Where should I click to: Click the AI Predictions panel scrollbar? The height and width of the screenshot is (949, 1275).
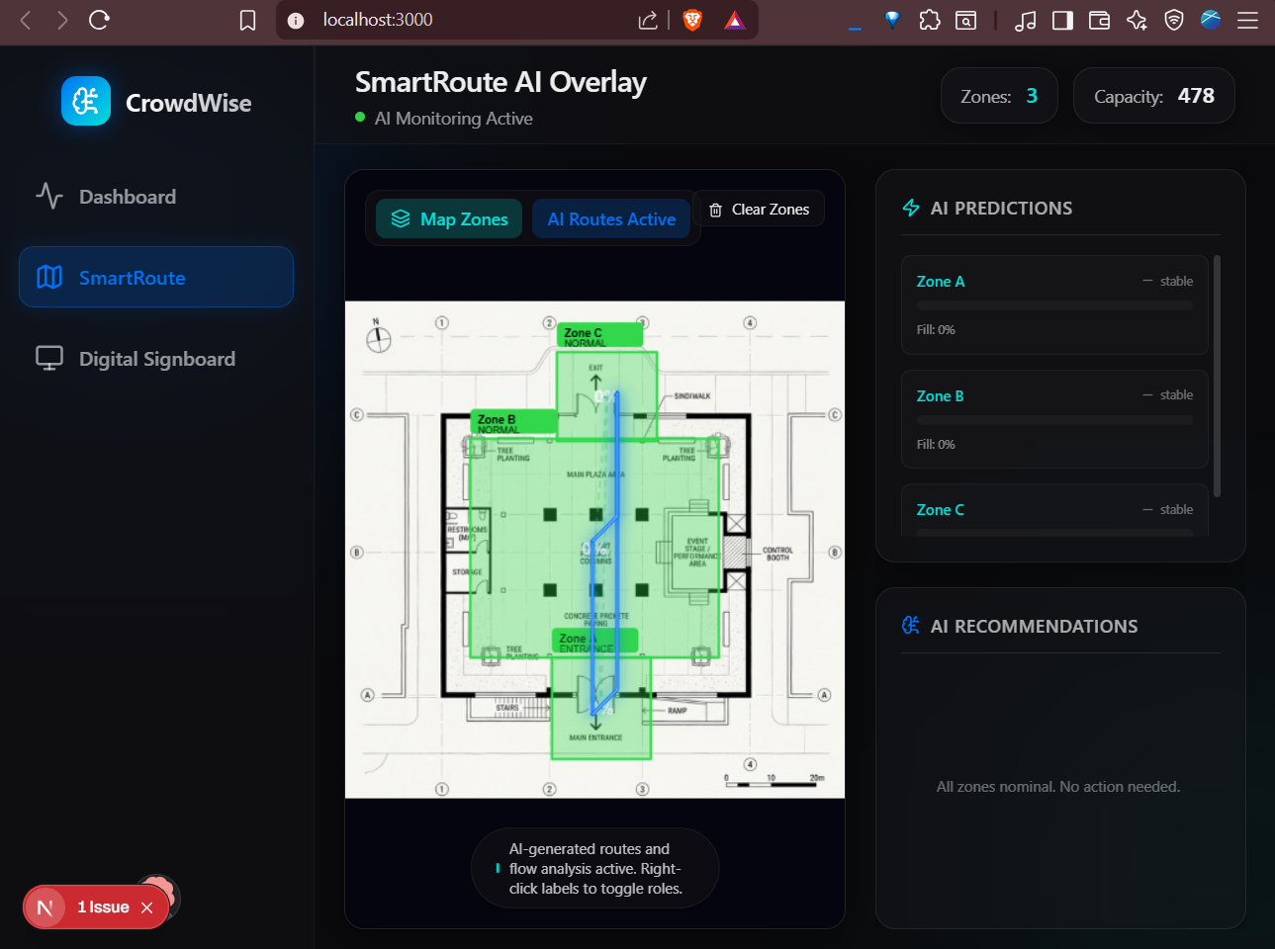point(1217,376)
